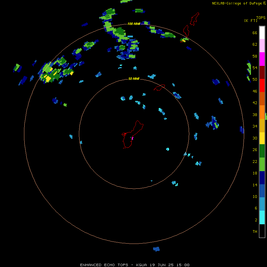The height and width of the screenshot is (267, 267).
Task: Click the TOPS legend title
Action: coord(261,18)
